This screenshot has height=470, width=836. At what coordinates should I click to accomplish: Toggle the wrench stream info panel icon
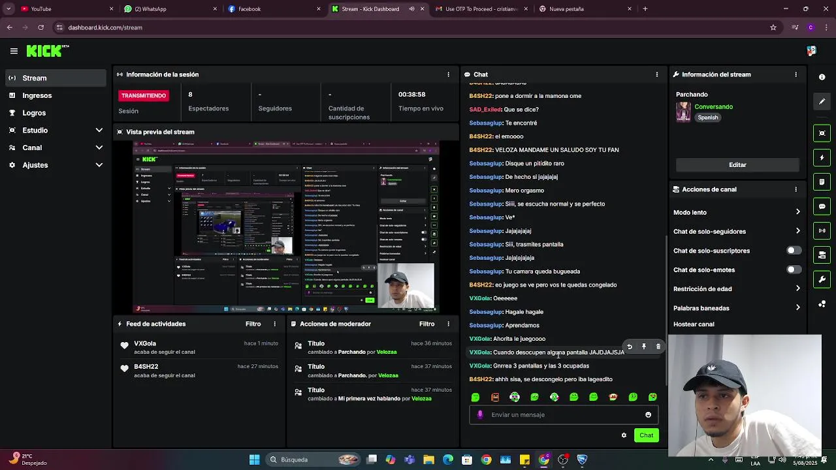pos(822,279)
